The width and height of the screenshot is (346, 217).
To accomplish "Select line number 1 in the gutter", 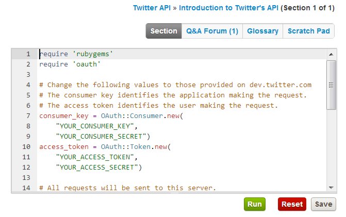I will coord(28,54).
